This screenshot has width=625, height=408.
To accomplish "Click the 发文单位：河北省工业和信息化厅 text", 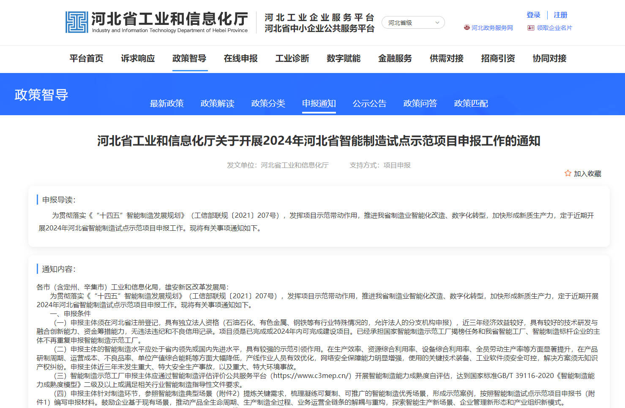I will pos(278,165).
